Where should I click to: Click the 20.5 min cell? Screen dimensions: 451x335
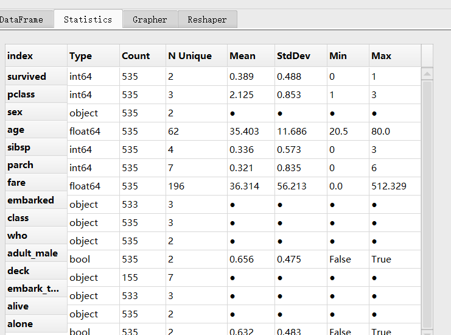[x=348, y=131]
